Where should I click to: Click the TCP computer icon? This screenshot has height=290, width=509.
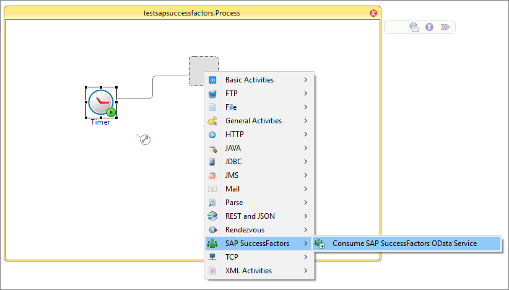pyautogui.click(x=212, y=257)
